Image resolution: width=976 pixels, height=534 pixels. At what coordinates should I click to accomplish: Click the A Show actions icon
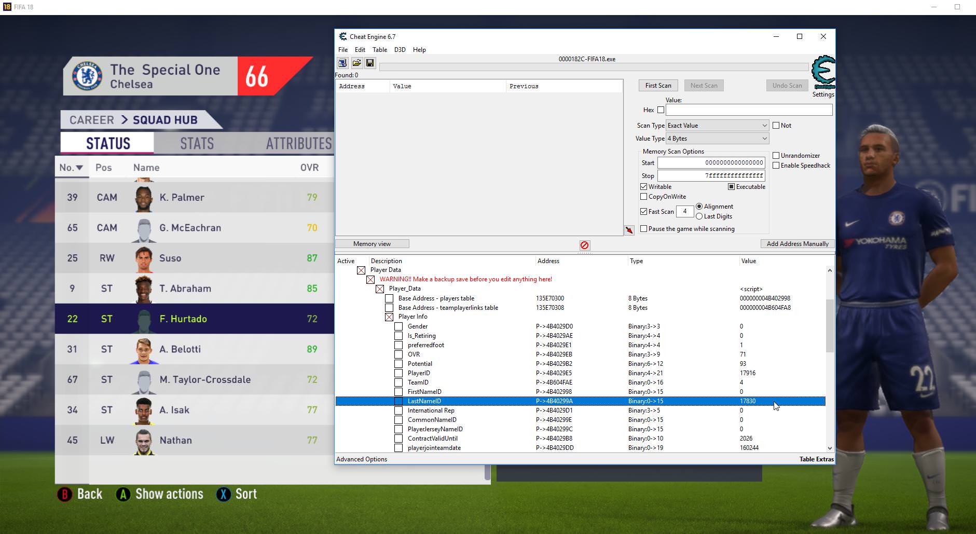(x=123, y=494)
